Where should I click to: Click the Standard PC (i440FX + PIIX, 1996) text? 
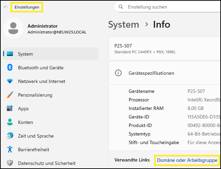click(145, 52)
